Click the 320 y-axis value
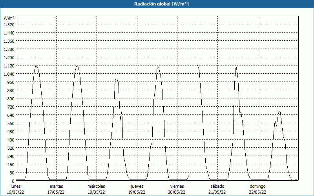Image resolution: width=314 pixels, height=196 pixels. [11, 148]
